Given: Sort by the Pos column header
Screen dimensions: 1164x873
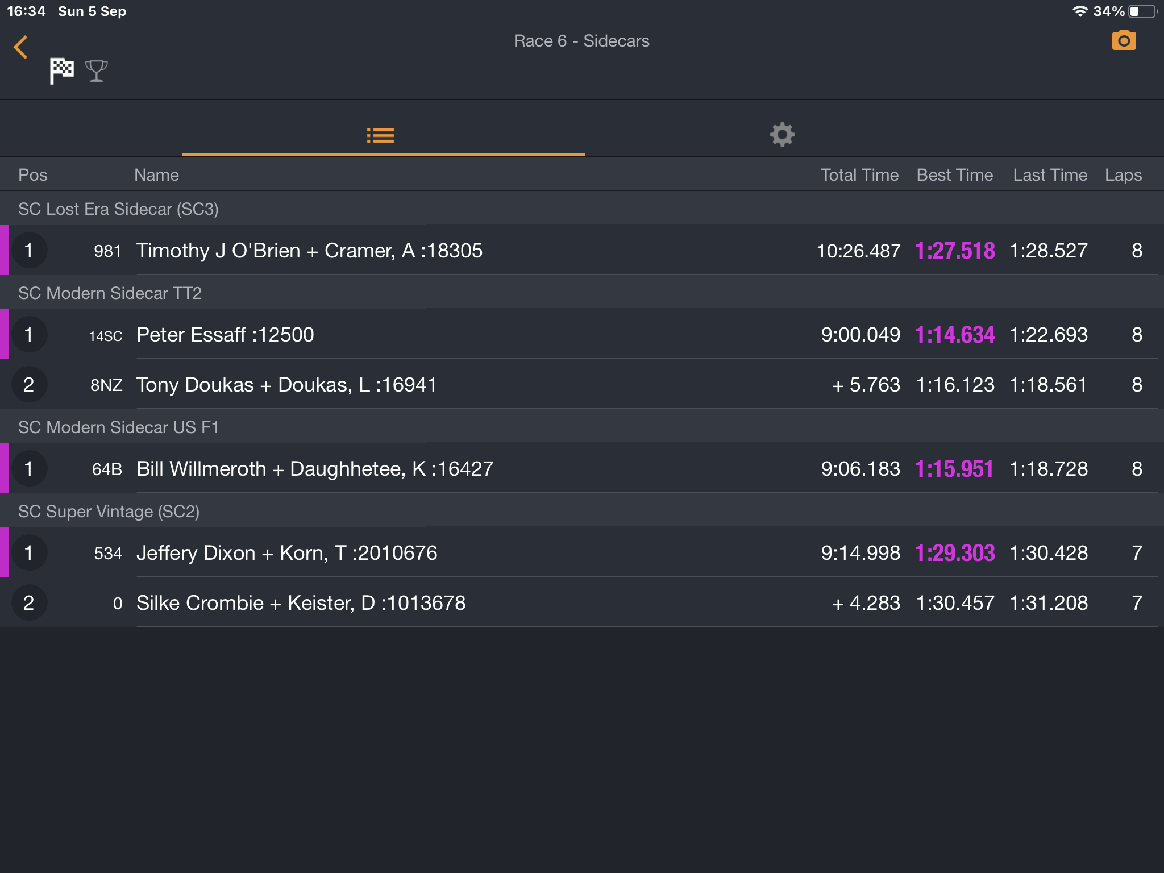Looking at the screenshot, I should tap(33, 175).
